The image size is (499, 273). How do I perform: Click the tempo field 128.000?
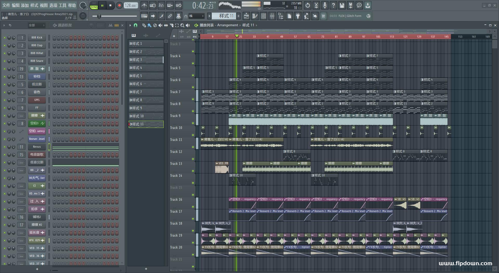click(x=131, y=5)
